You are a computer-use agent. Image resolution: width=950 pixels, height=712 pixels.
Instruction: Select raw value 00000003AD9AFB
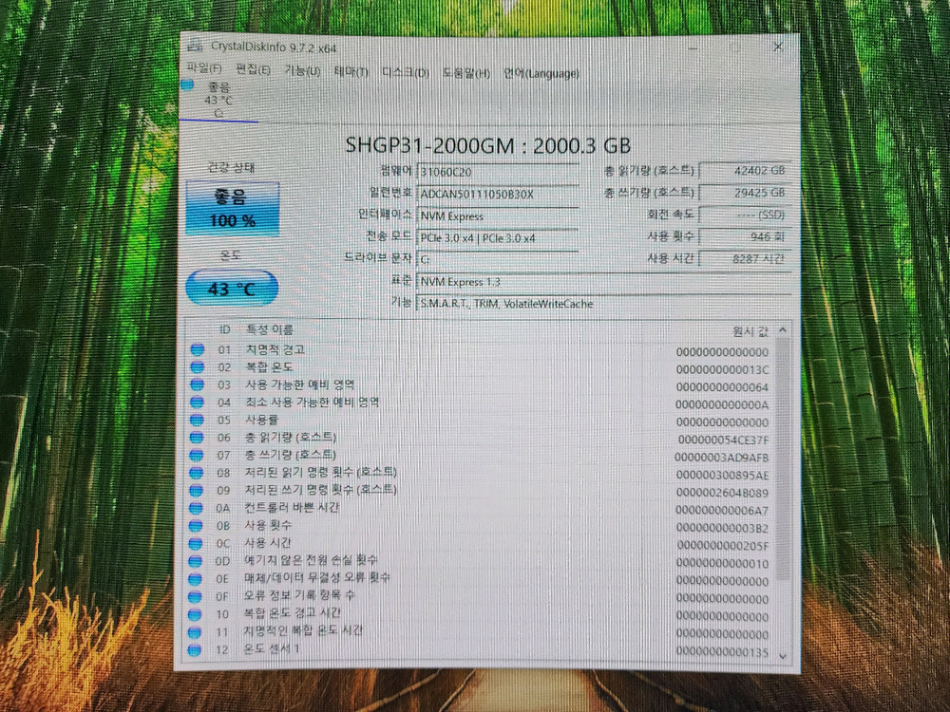tap(722, 458)
